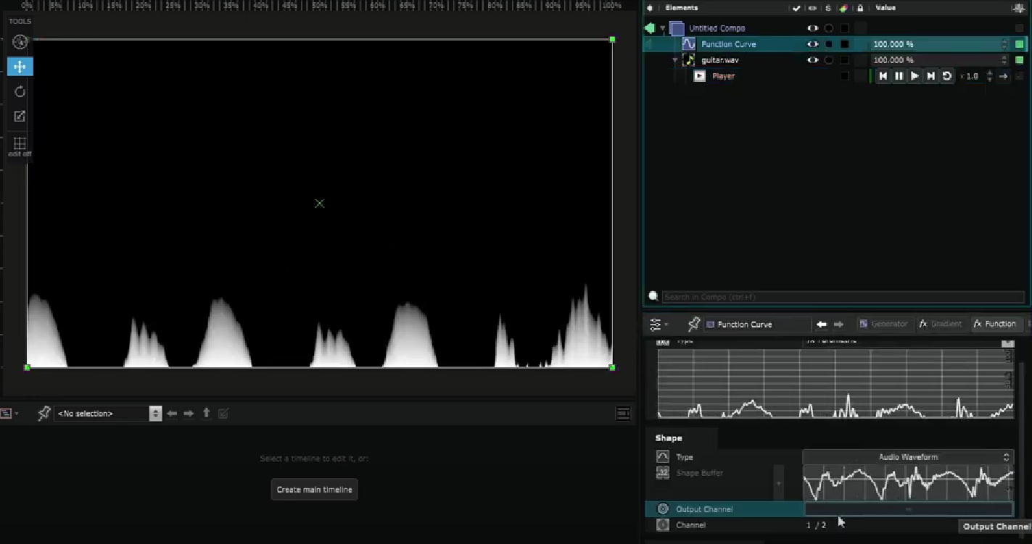
Task: Select the Scale tool
Action: tap(20, 116)
